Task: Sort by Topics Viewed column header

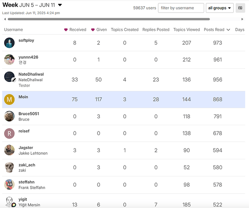Action: [187, 30]
